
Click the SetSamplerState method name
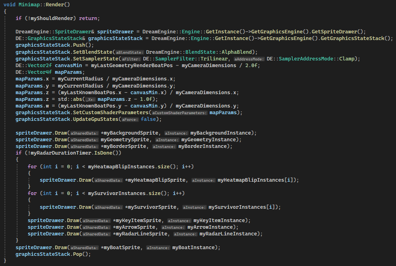pyautogui.click(x=96, y=59)
